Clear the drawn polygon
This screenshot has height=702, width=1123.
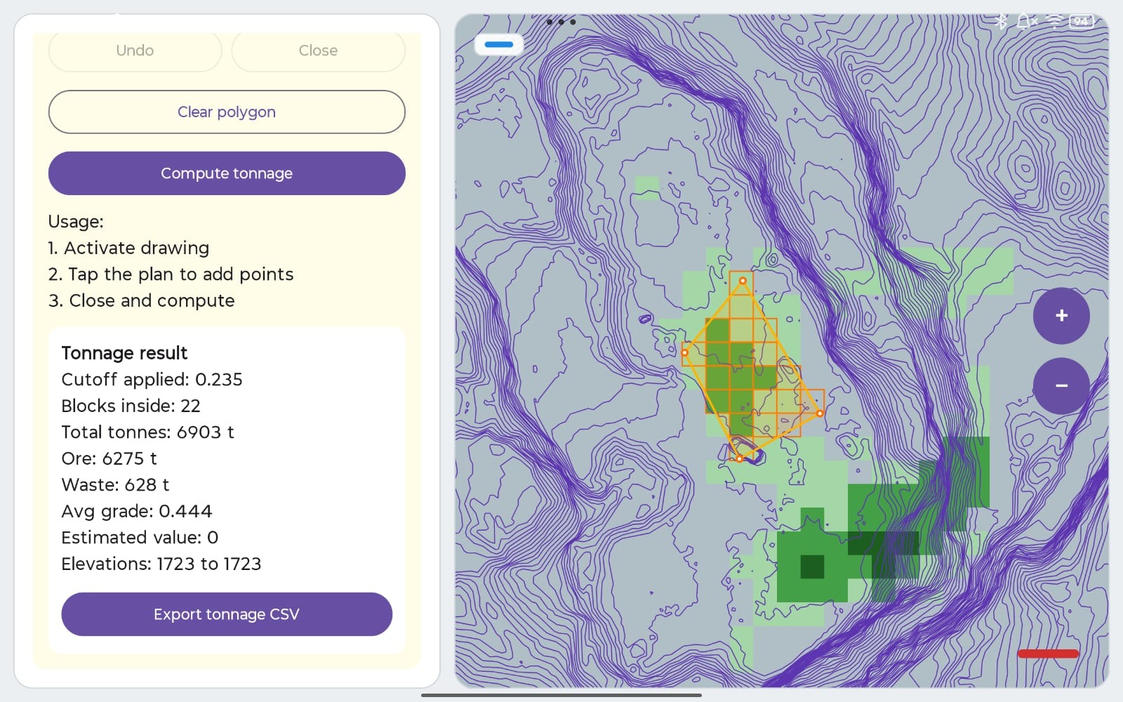pos(227,112)
